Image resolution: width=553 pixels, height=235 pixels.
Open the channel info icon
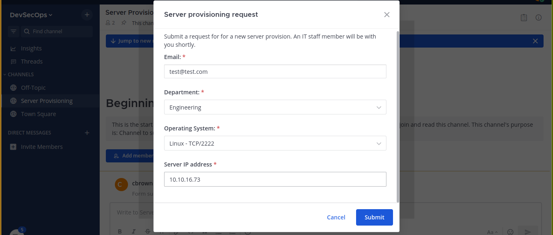(x=539, y=18)
